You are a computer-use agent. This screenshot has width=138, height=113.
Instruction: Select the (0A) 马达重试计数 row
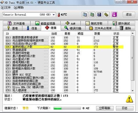(64, 59)
